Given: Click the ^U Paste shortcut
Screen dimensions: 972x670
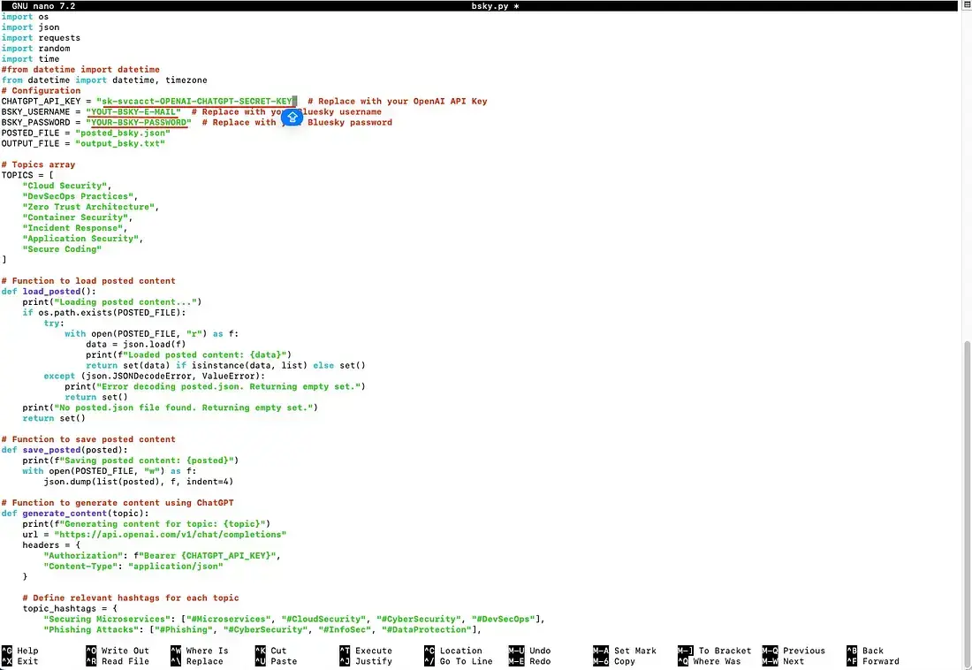Looking at the screenshot, I should point(277,661).
